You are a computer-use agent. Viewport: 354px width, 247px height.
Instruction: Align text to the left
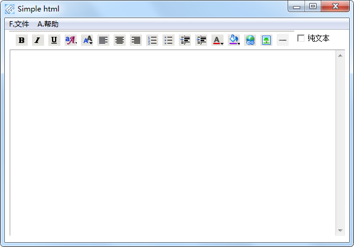coord(103,40)
